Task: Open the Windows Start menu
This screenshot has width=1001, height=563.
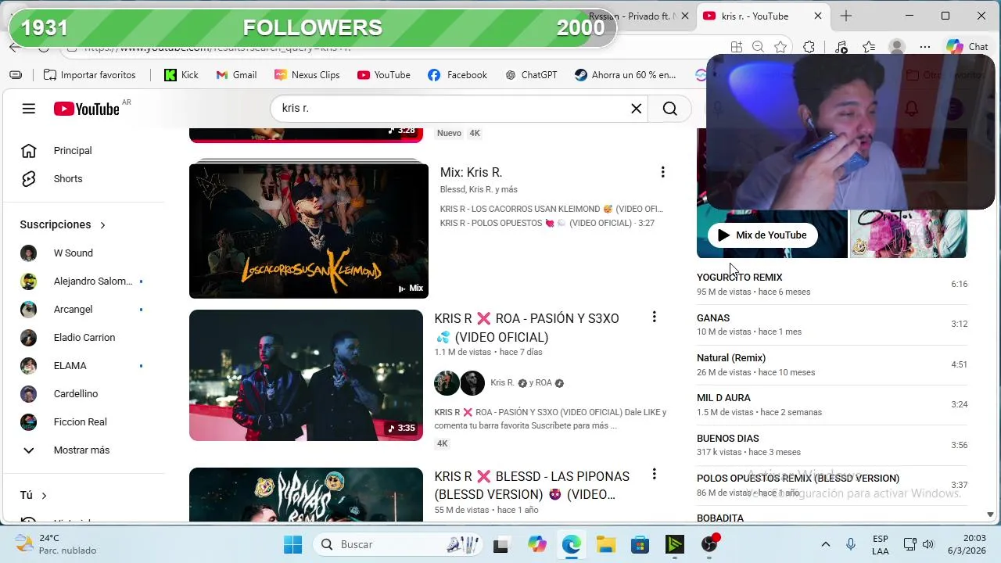Action: 292,544
